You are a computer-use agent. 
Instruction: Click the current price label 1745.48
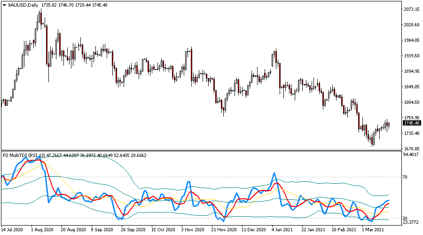[x=411, y=123]
